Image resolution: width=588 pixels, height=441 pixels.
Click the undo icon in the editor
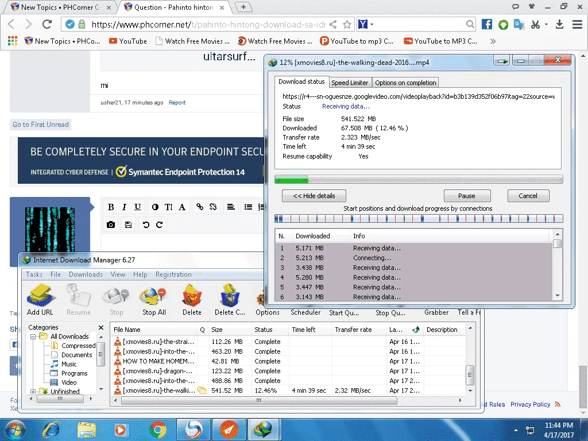(x=146, y=225)
